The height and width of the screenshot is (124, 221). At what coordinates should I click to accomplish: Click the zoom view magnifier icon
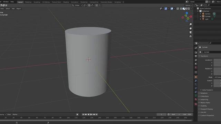click(190, 24)
